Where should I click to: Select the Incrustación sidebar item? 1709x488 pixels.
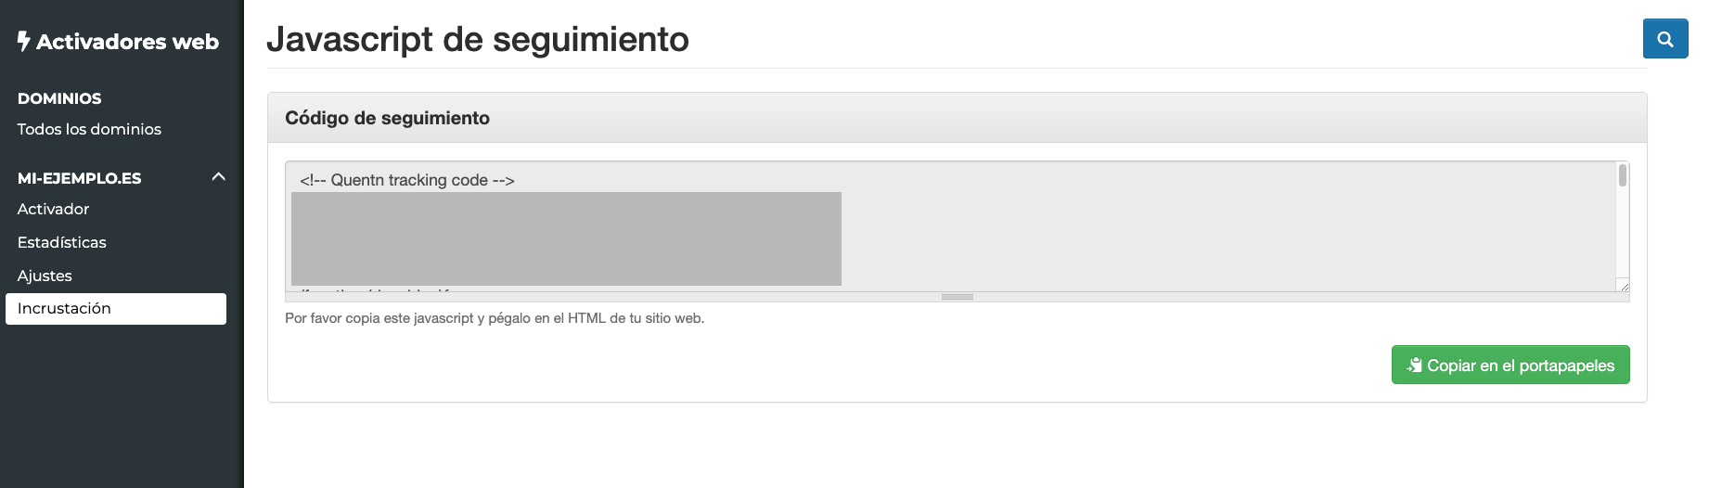[116, 309]
